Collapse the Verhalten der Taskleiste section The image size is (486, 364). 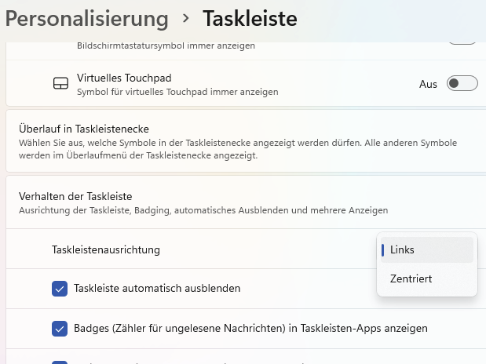(246, 202)
